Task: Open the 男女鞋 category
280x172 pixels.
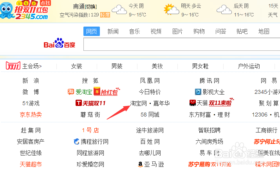Action: pyautogui.click(x=200, y=66)
